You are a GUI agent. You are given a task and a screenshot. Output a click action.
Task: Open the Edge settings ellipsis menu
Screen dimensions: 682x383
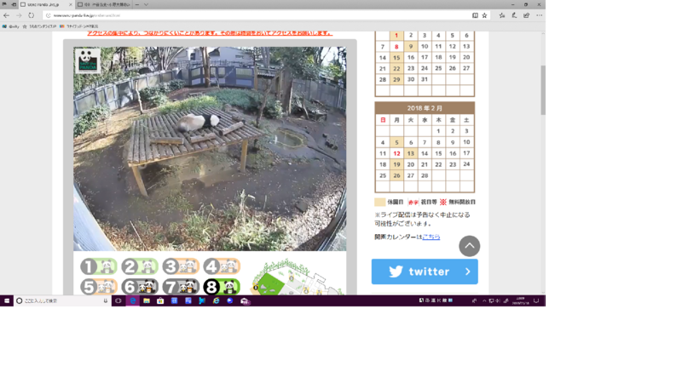click(x=540, y=15)
